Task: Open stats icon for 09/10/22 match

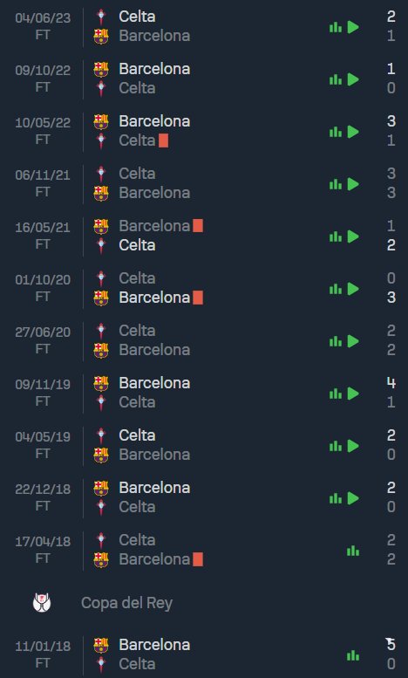Action: (336, 79)
